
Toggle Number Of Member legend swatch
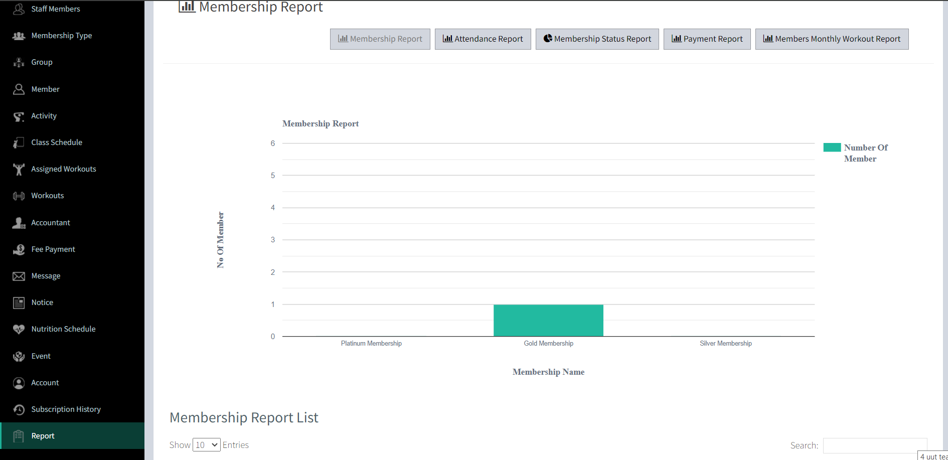[x=832, y=147]
